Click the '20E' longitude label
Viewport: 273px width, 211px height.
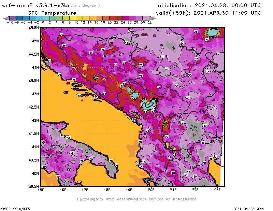pyautogui.click(x=151, y=190)
